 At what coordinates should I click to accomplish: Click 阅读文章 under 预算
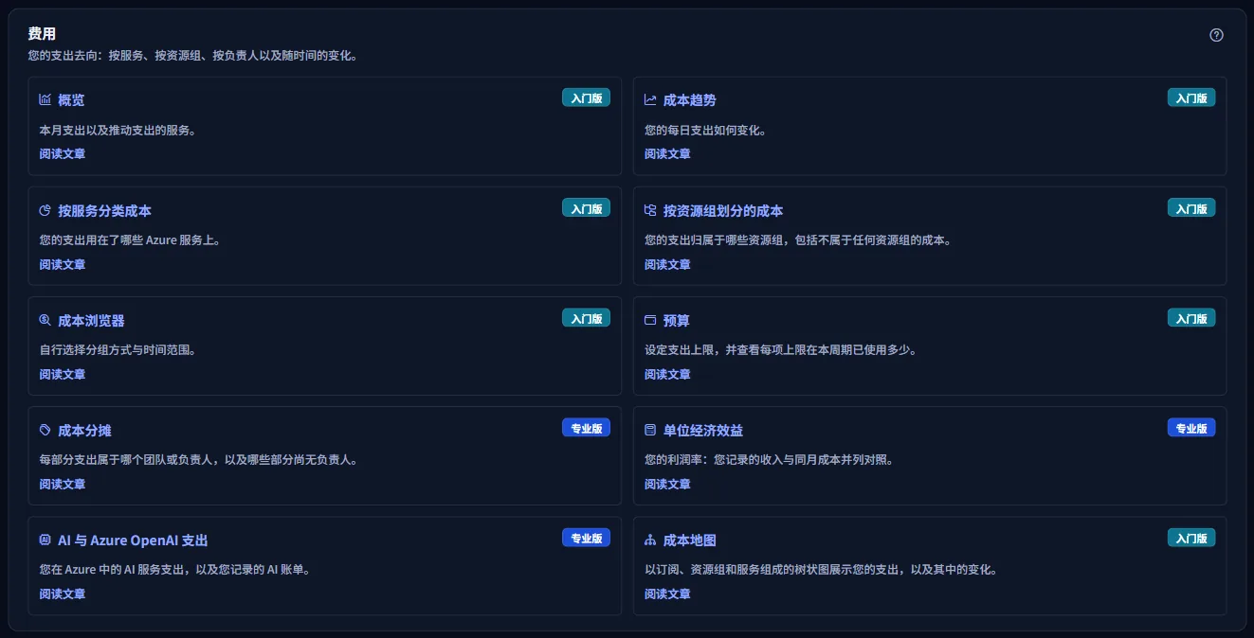tap(667, 374)
